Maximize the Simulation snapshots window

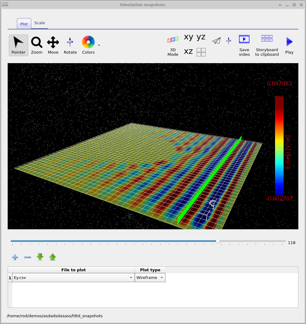[294, 5]
